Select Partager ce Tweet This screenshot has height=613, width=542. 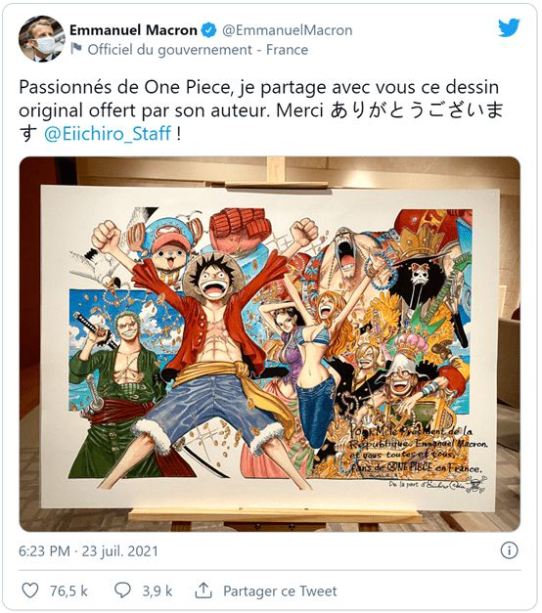pyautogui.click(x=280, y=591)
